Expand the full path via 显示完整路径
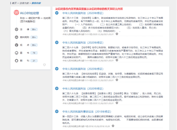Screen dimensions: 177x130 tap(28, 21)
